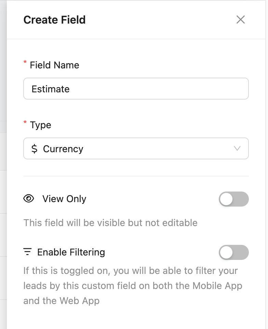Select the word Currency in Type box
268x329 pixels.
click(63, 149)
